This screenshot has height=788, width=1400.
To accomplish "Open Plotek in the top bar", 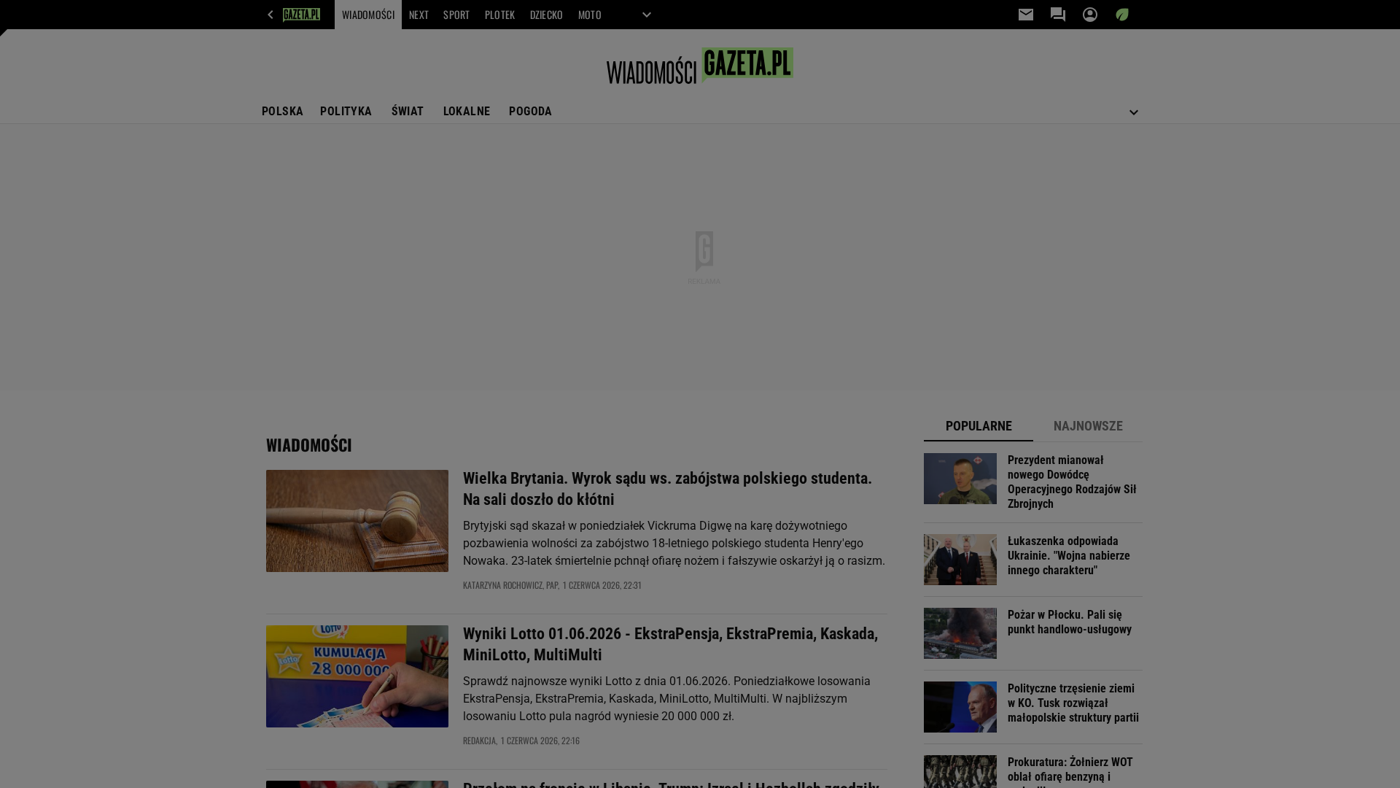I will 499,15.
